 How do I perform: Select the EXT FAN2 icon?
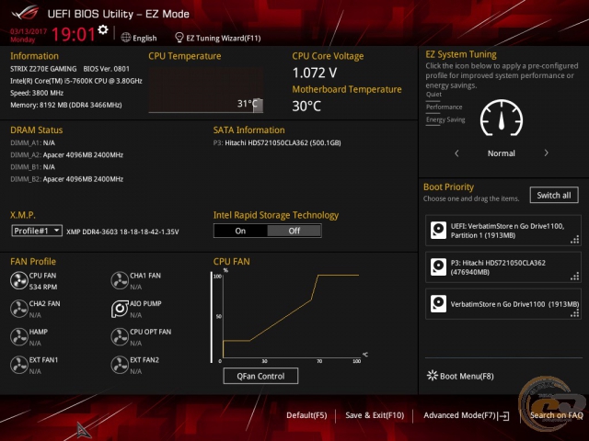[120, 366]
